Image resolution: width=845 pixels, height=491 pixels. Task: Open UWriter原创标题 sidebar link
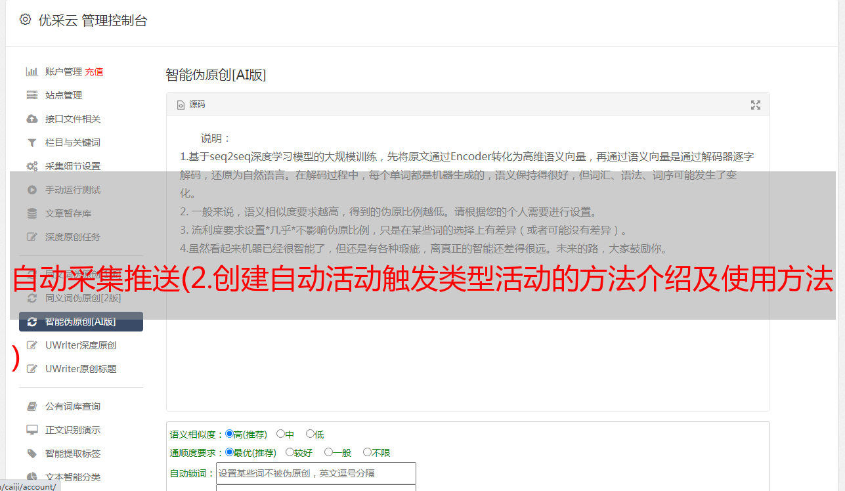pyautogui.click(x=81, y=369)
